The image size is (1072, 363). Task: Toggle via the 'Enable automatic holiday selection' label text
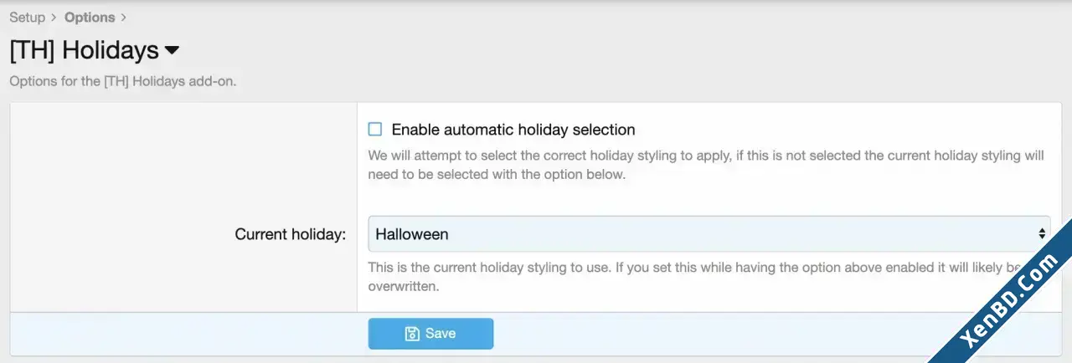513,130
